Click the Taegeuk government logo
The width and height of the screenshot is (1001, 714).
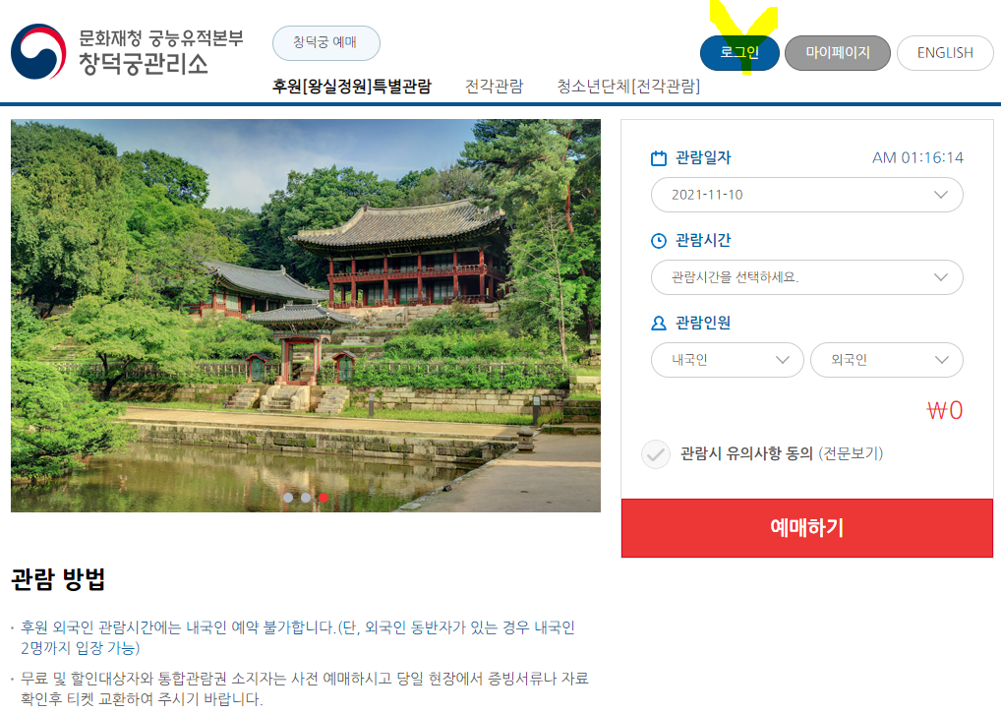coord(38,52)
